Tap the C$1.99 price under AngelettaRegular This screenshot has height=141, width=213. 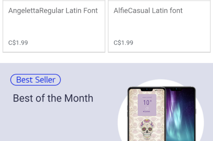click(18, 43)
